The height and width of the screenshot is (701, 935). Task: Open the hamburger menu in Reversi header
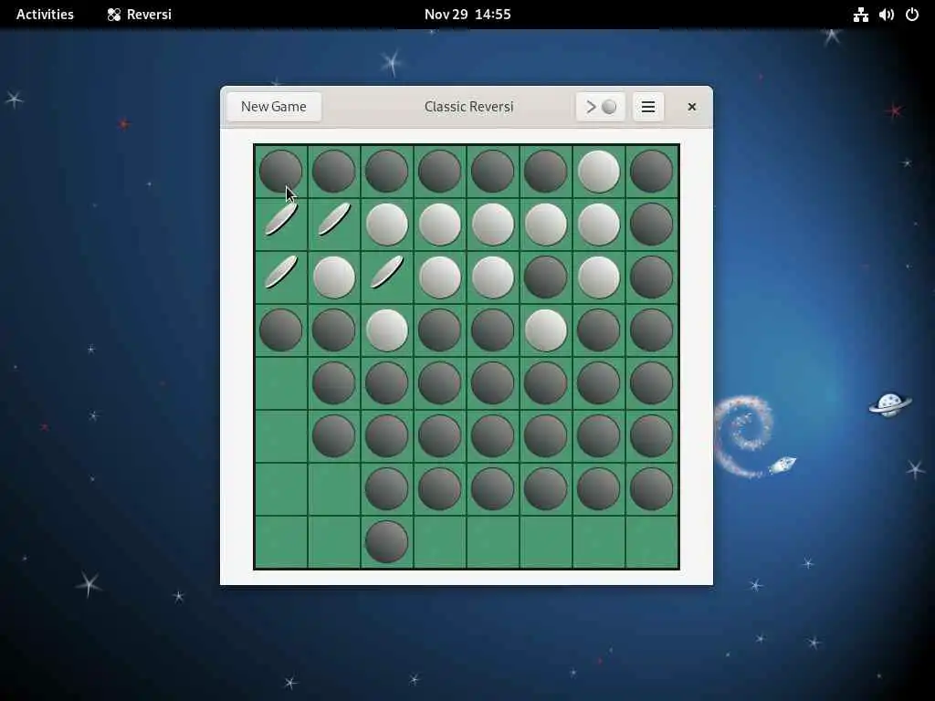[x=648, y=107]
